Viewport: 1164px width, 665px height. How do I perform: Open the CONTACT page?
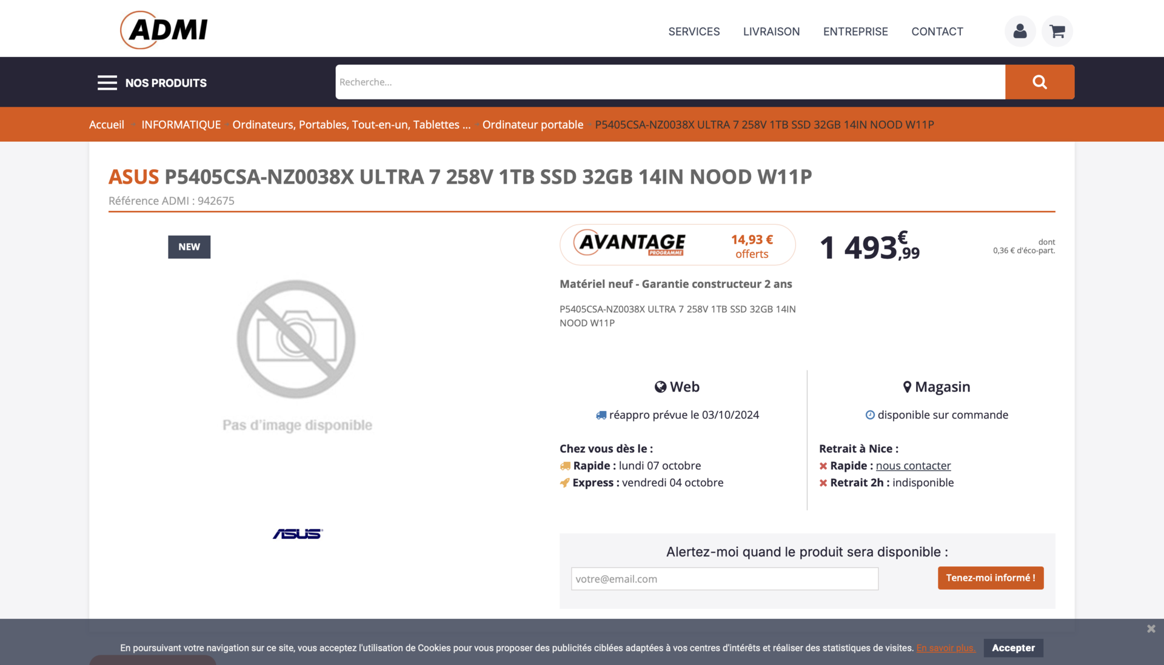[x=937, y=32]
